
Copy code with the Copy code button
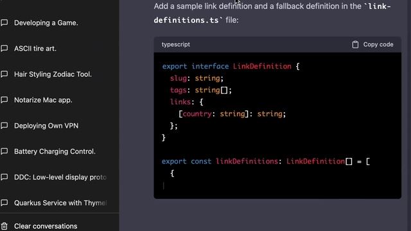pyautogui.click(x=372, y=44)
